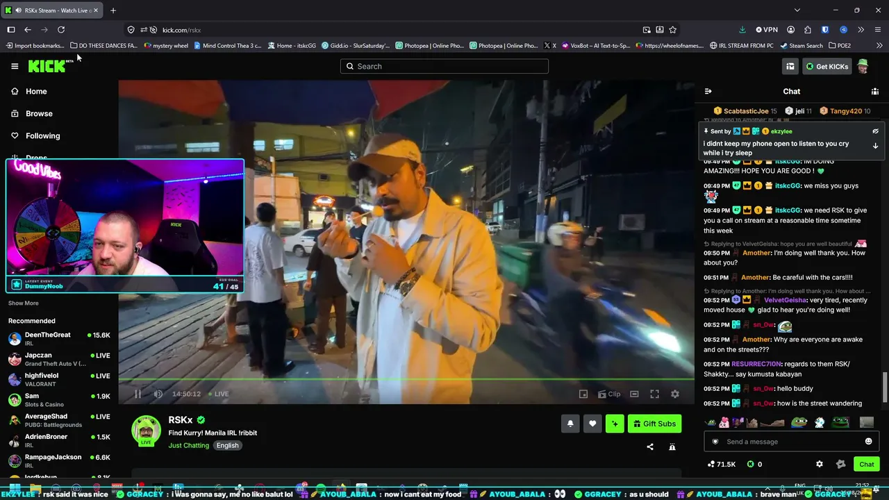
Task: Mute the stream volume
Action: (x=158, y=394)
